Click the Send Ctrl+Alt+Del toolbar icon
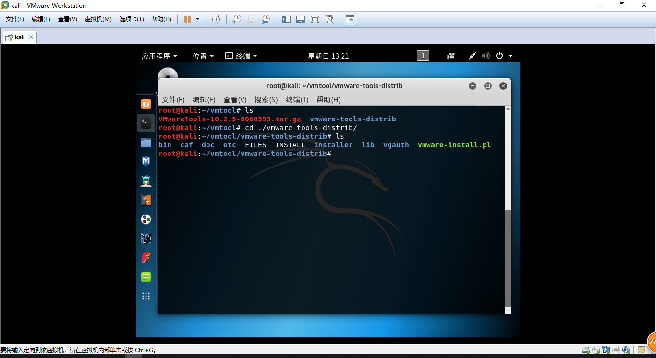Viewport: 656px width, 358px height. [216, 19]
